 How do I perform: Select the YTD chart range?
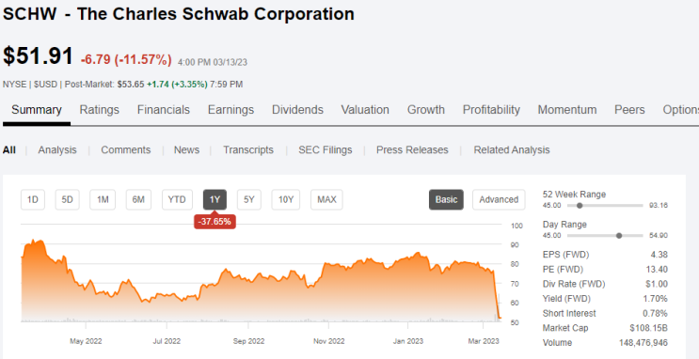[x=177, y=199]
